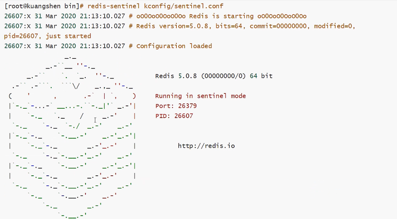Click the kconfig/sentinel.conf file path

(183, 6)
